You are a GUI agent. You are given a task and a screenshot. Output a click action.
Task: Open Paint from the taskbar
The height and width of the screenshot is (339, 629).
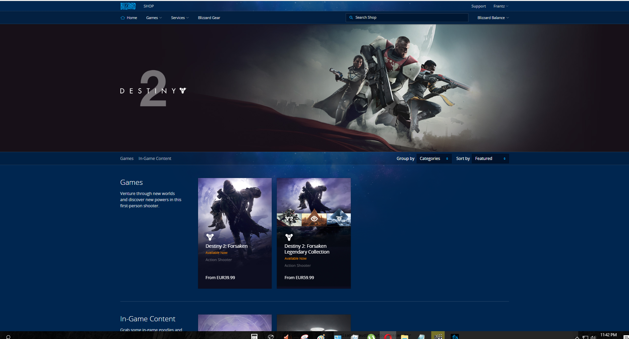(x=321, y=336)
